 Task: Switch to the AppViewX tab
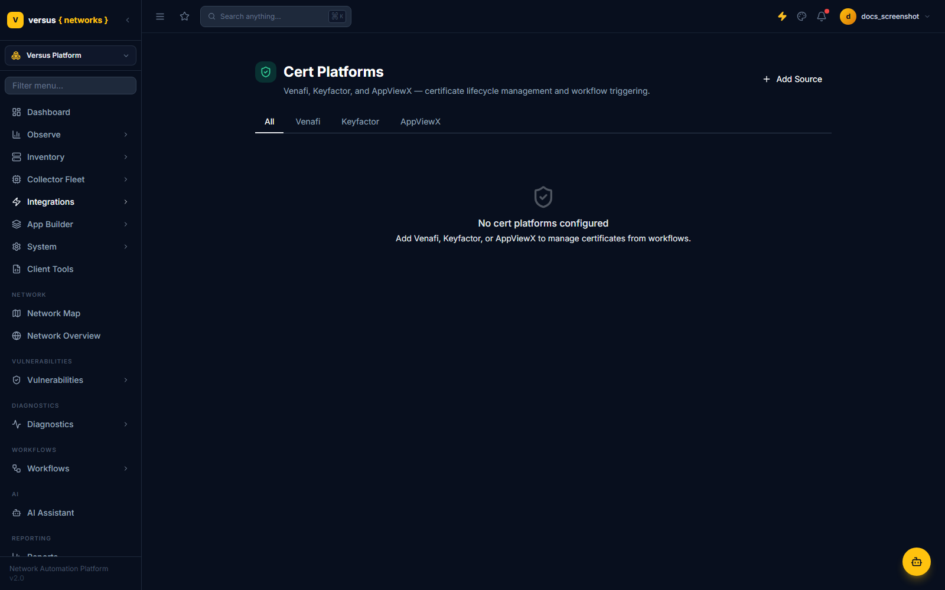421,122
